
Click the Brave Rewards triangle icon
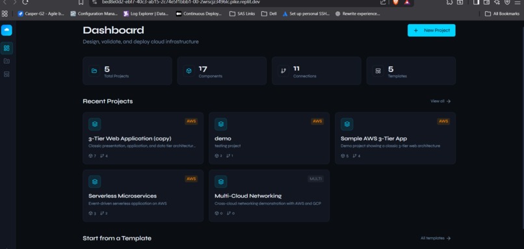click(x=407, y=2)
